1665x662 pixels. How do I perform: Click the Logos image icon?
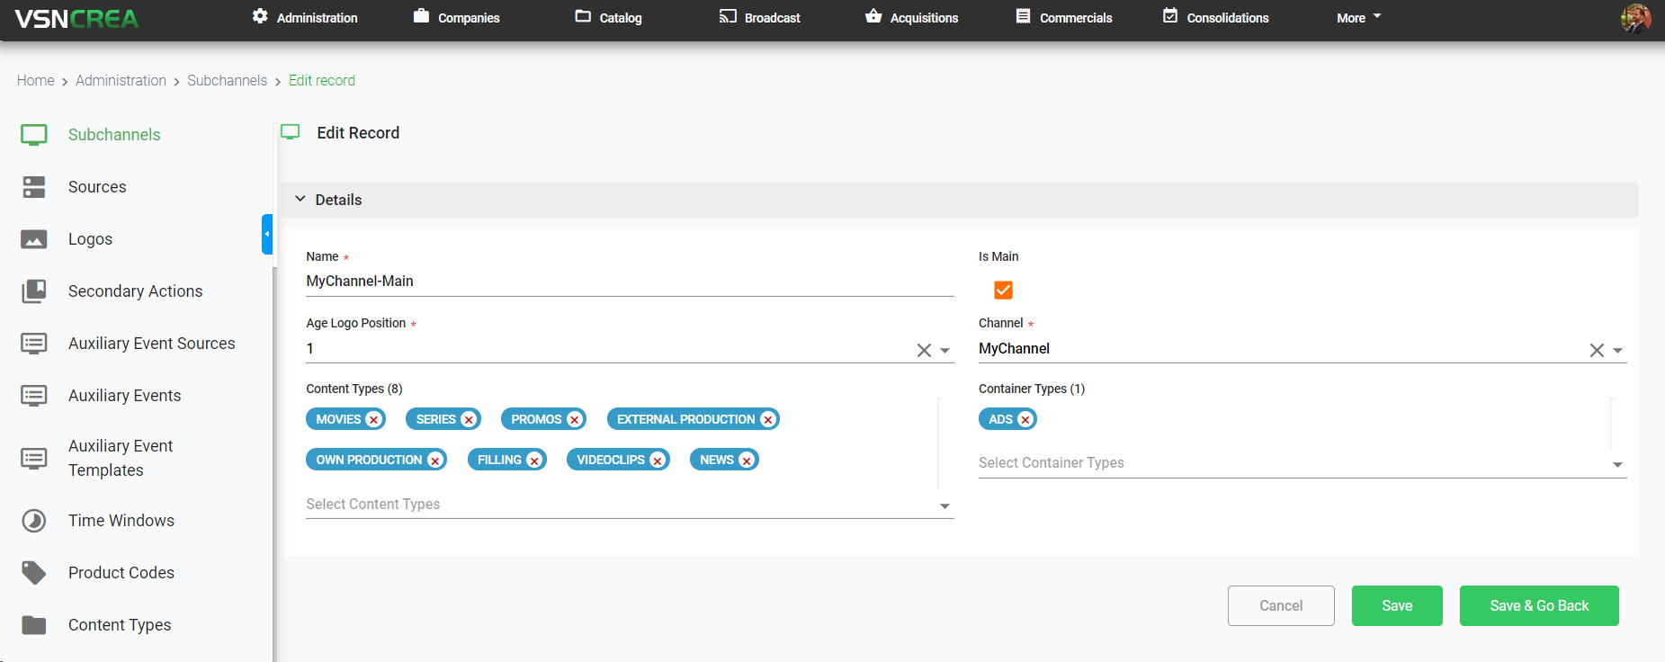tap(34, 239)
